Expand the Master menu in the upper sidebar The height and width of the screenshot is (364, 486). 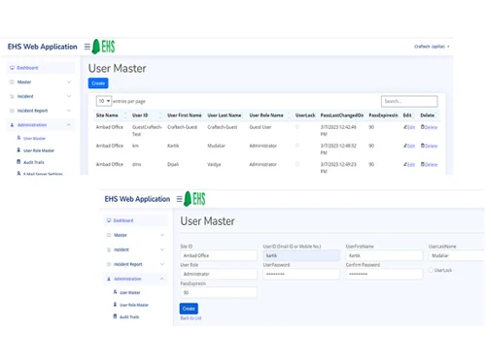[x=41, y=82]
